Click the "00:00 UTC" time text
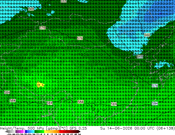The height and width of the screenshot is (135, 175). (145, 128)
